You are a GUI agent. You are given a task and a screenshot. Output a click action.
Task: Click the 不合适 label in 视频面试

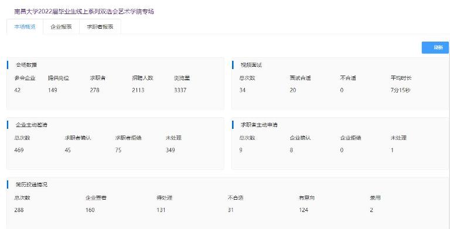(x=348, y=78)
